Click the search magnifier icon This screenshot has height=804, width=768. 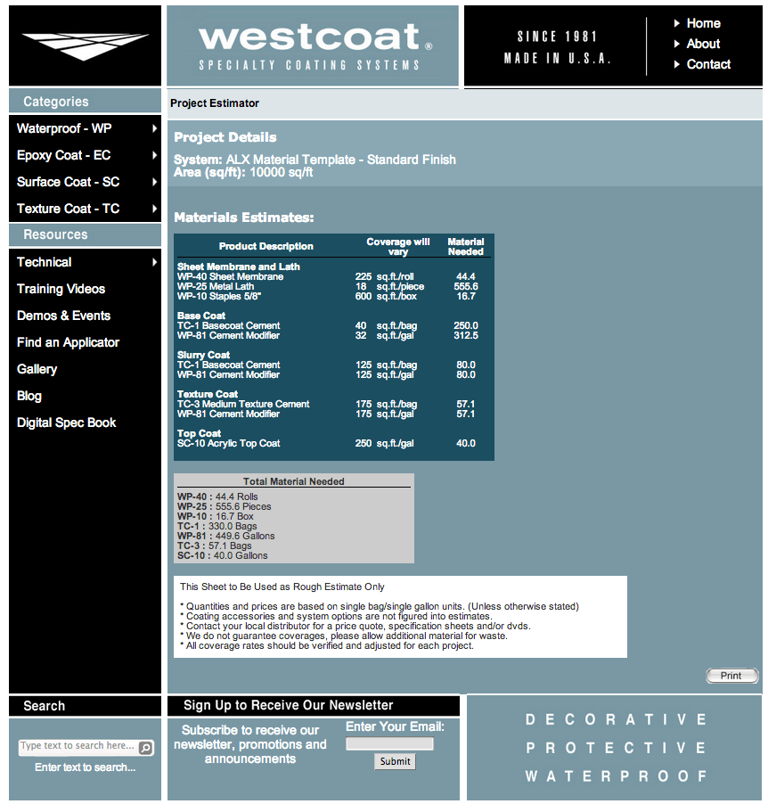(x=145, y=748)
